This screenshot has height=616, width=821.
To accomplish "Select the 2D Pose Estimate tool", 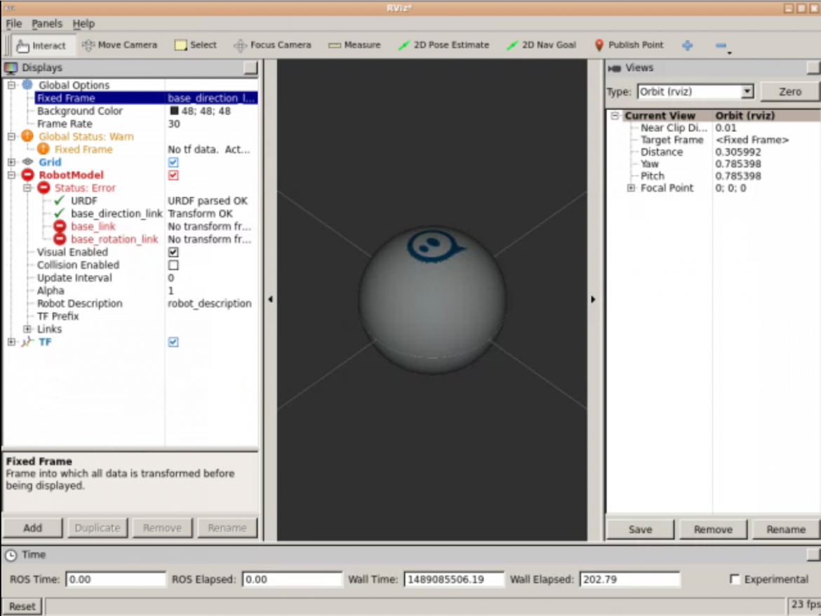I will click(x=443, y=45).
